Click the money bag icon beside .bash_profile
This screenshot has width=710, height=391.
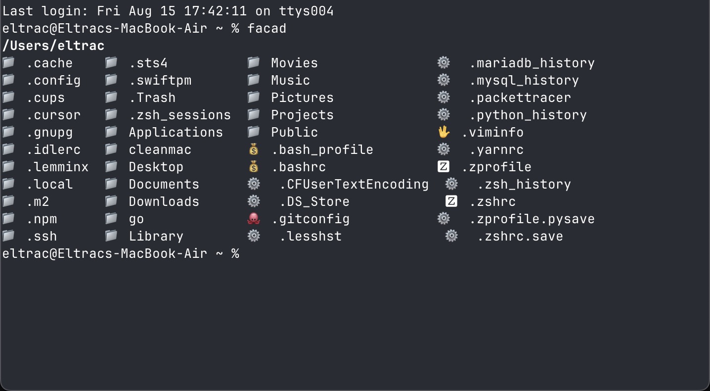click(x=254, y=149)
